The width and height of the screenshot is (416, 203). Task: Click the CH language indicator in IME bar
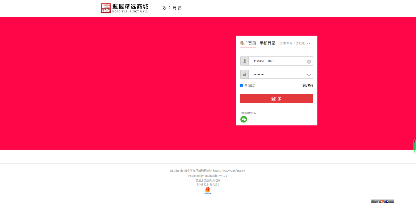[377, 201]
